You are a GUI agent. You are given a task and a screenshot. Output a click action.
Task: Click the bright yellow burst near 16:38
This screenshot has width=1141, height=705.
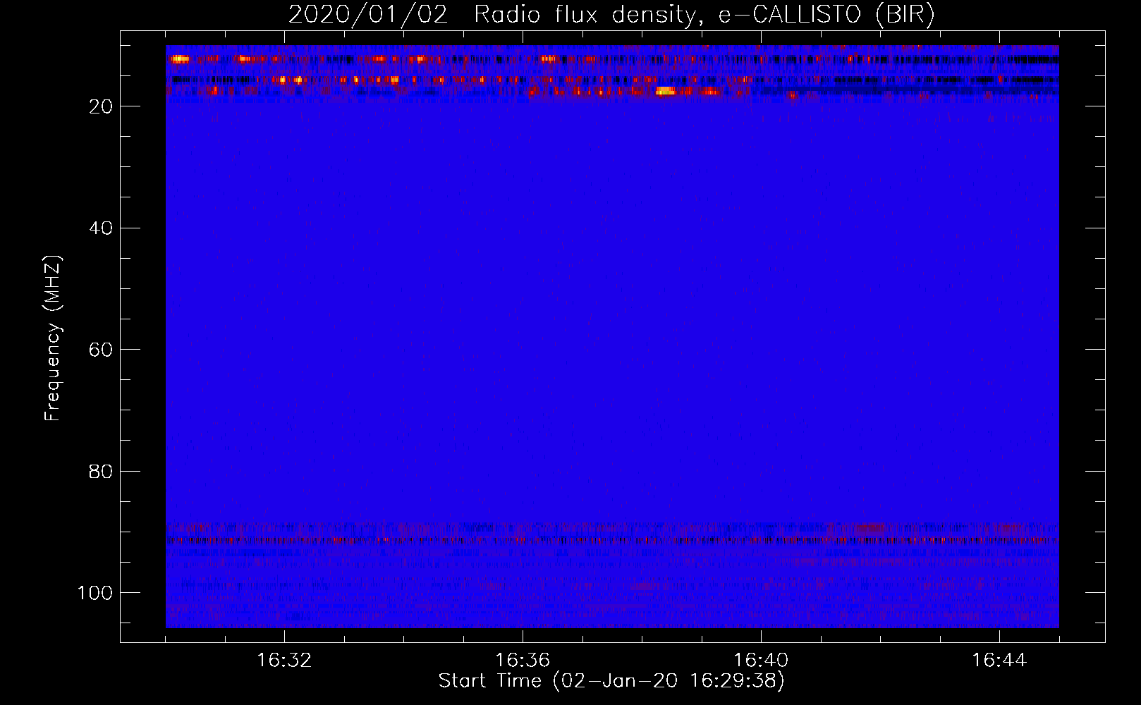coord(665,91)
